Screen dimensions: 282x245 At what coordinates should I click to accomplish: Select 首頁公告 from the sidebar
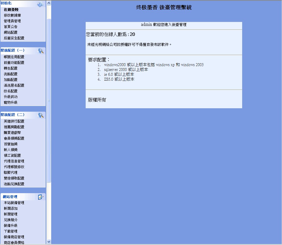(x=11, y=27)
